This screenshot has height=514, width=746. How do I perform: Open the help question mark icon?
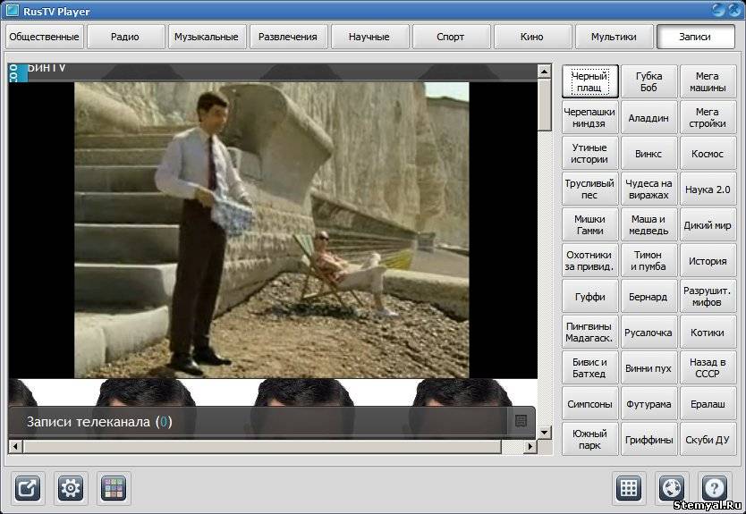[x=714, y=488]
